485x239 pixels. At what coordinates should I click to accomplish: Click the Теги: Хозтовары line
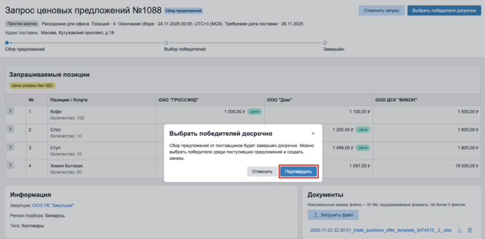pos(27,226)
